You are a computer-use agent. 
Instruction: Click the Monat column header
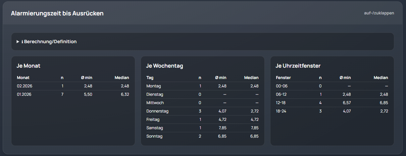click(x=23, y=78)
